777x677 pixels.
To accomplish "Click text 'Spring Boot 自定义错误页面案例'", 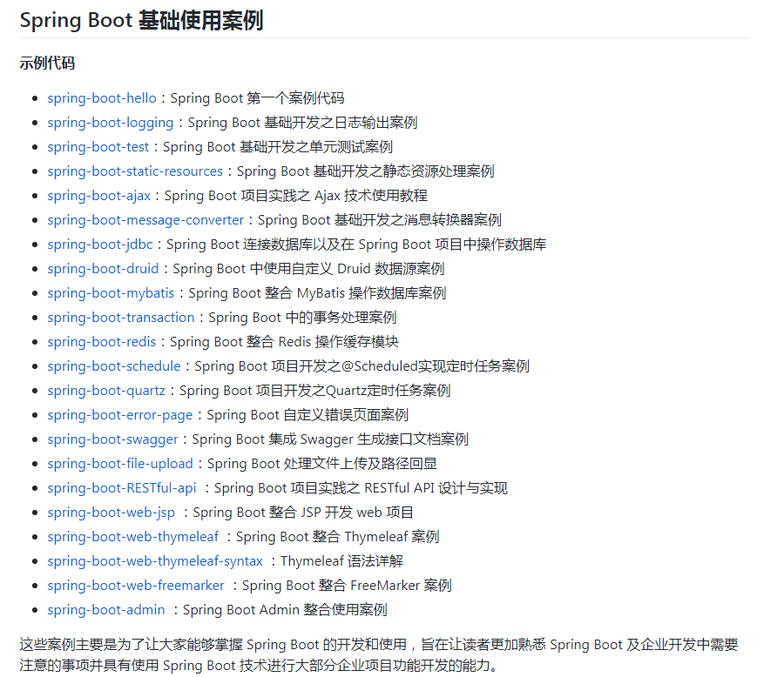I will coord(307,415).
